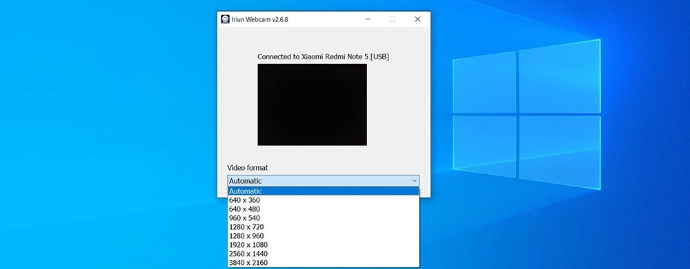Select 1280 x 720 resolution
The width and height of the screenshot is (690, 269).
[x=323, y=227]
